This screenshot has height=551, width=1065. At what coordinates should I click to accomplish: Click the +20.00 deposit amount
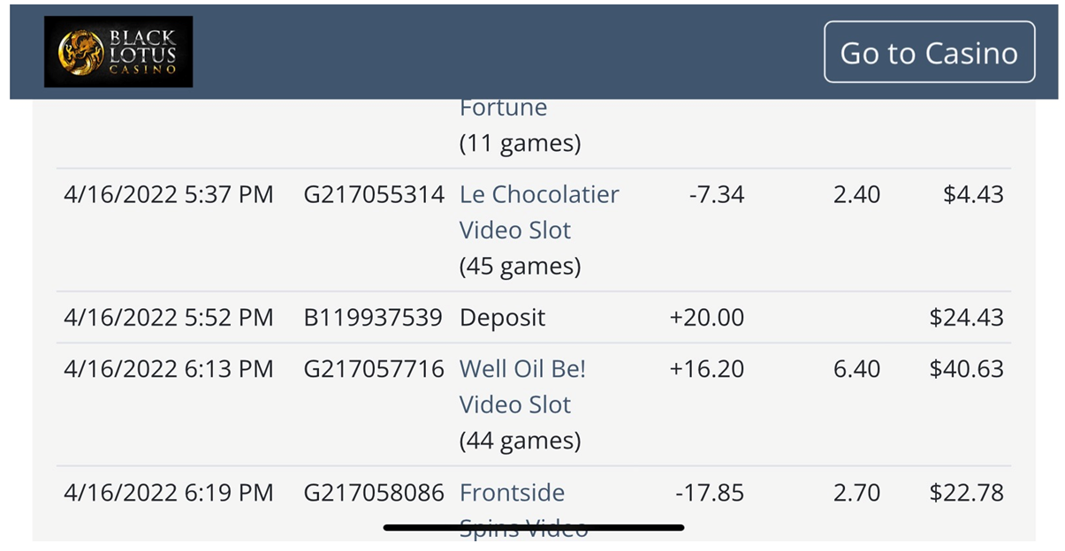[707, 318]
